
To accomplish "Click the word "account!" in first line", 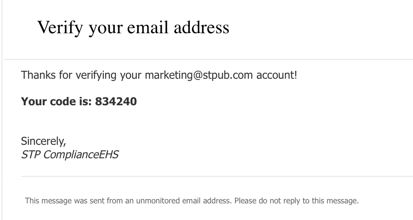I will [x=276, y=75].
